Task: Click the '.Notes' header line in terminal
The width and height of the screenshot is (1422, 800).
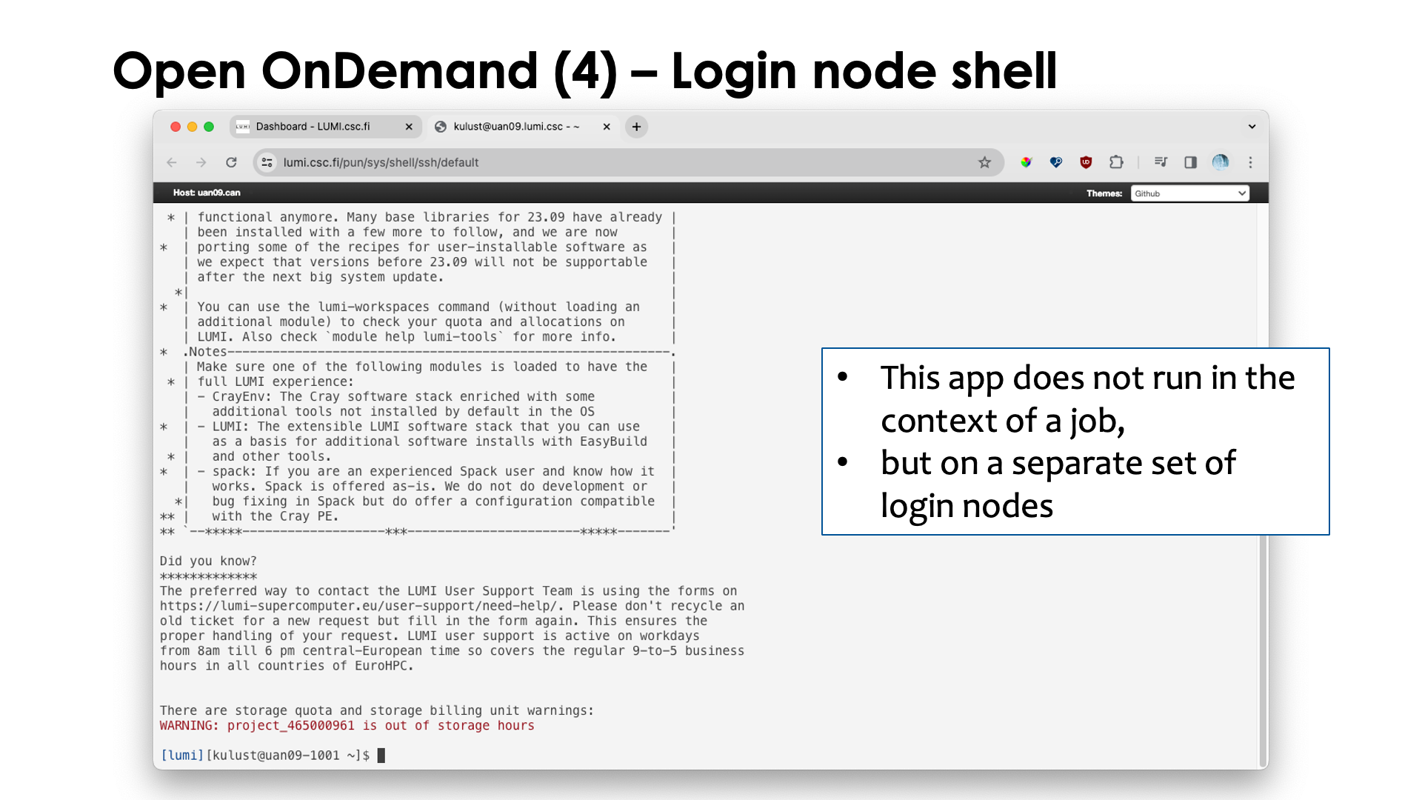Action: 429,352
